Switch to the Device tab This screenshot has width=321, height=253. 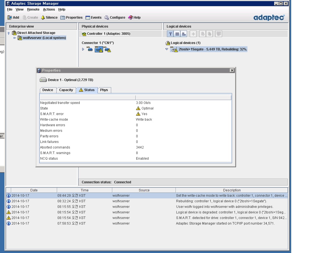[48, 90]
